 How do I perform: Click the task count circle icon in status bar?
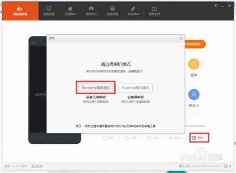226,166
